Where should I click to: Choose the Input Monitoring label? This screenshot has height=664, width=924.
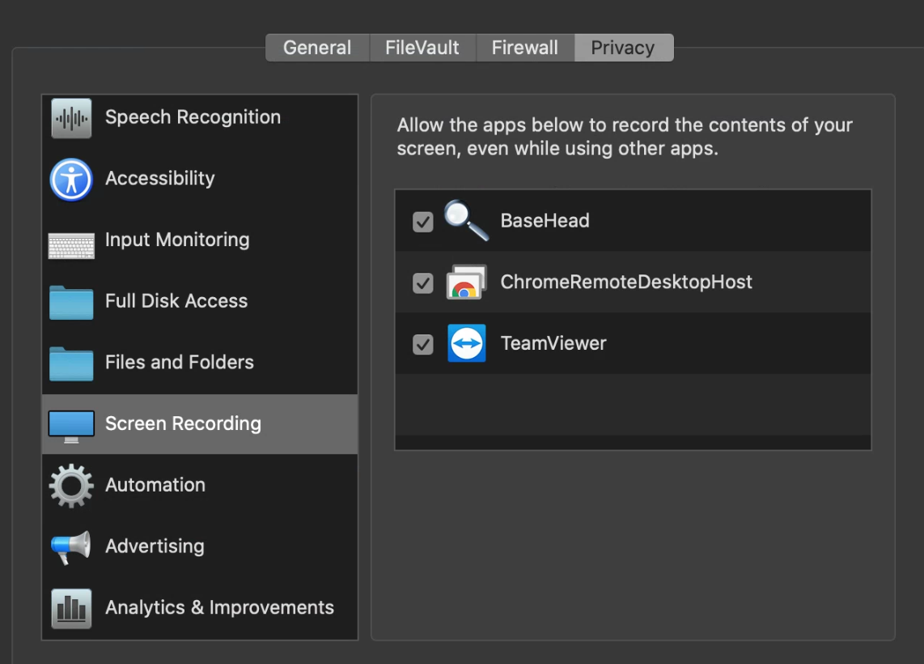tap(177, 240)
